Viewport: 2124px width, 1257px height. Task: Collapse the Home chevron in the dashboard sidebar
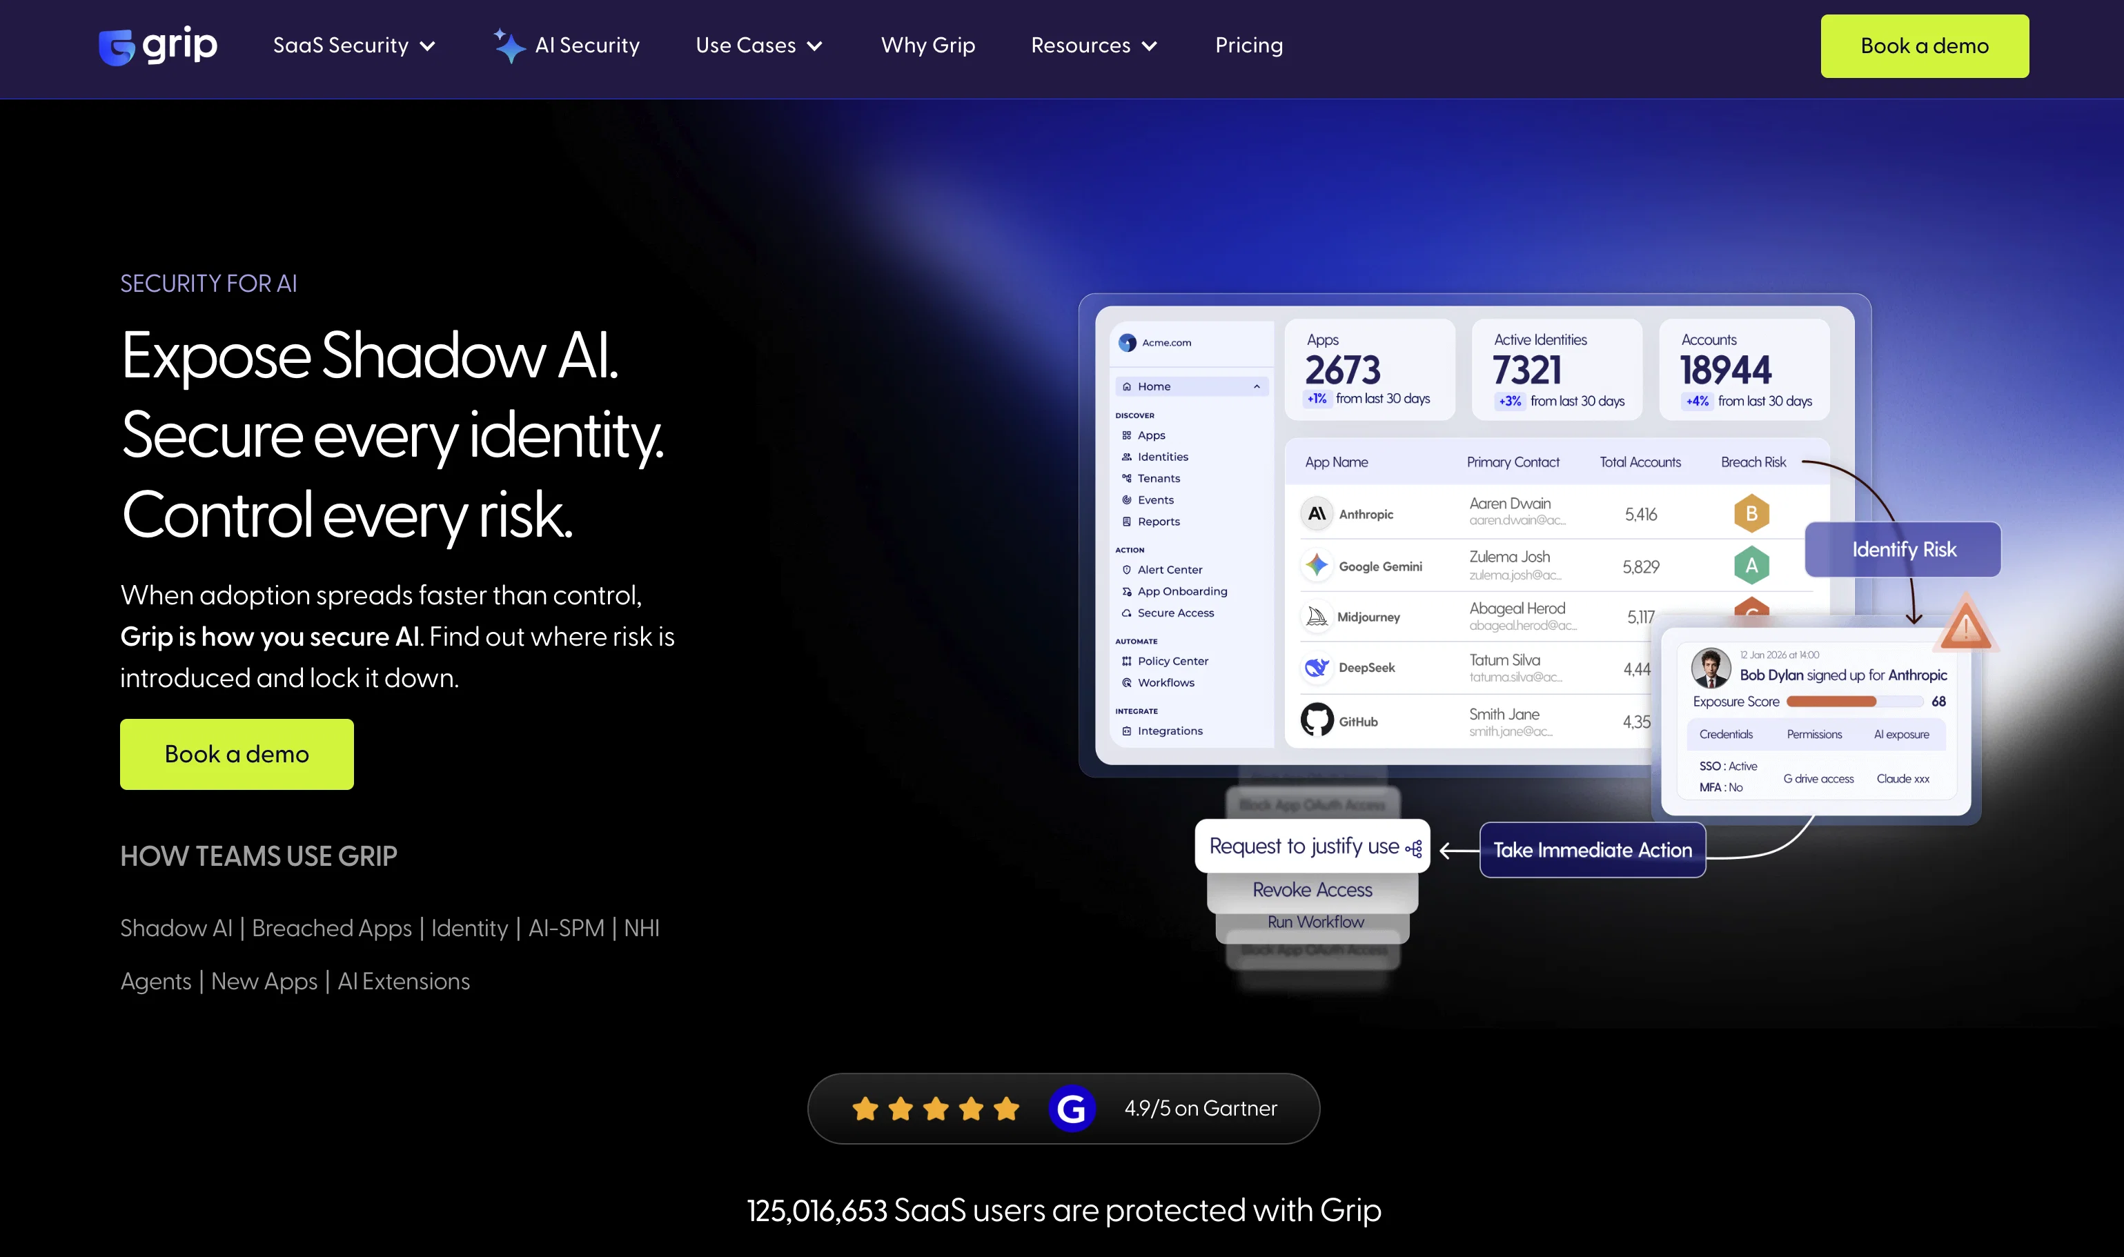coord(1257,387)
